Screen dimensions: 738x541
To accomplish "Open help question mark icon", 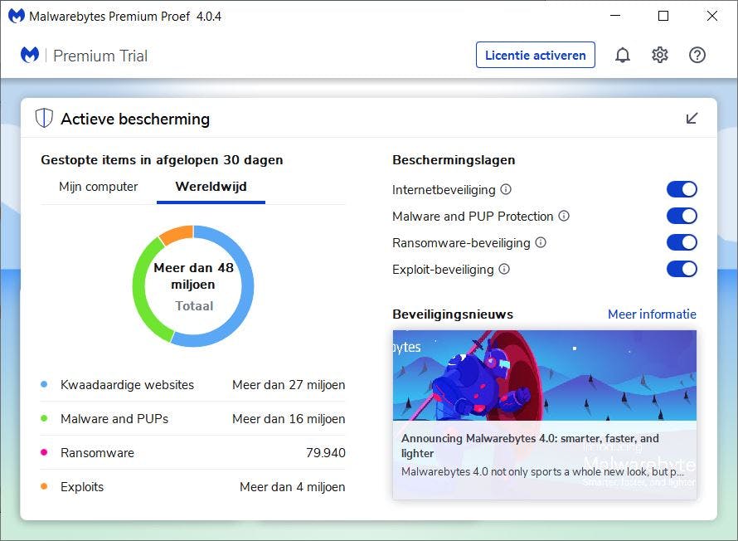I will coord(697,55).
